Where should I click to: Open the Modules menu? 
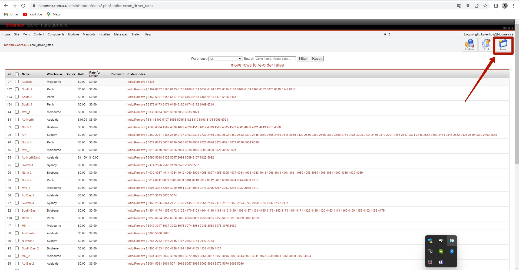coord(74,34)
